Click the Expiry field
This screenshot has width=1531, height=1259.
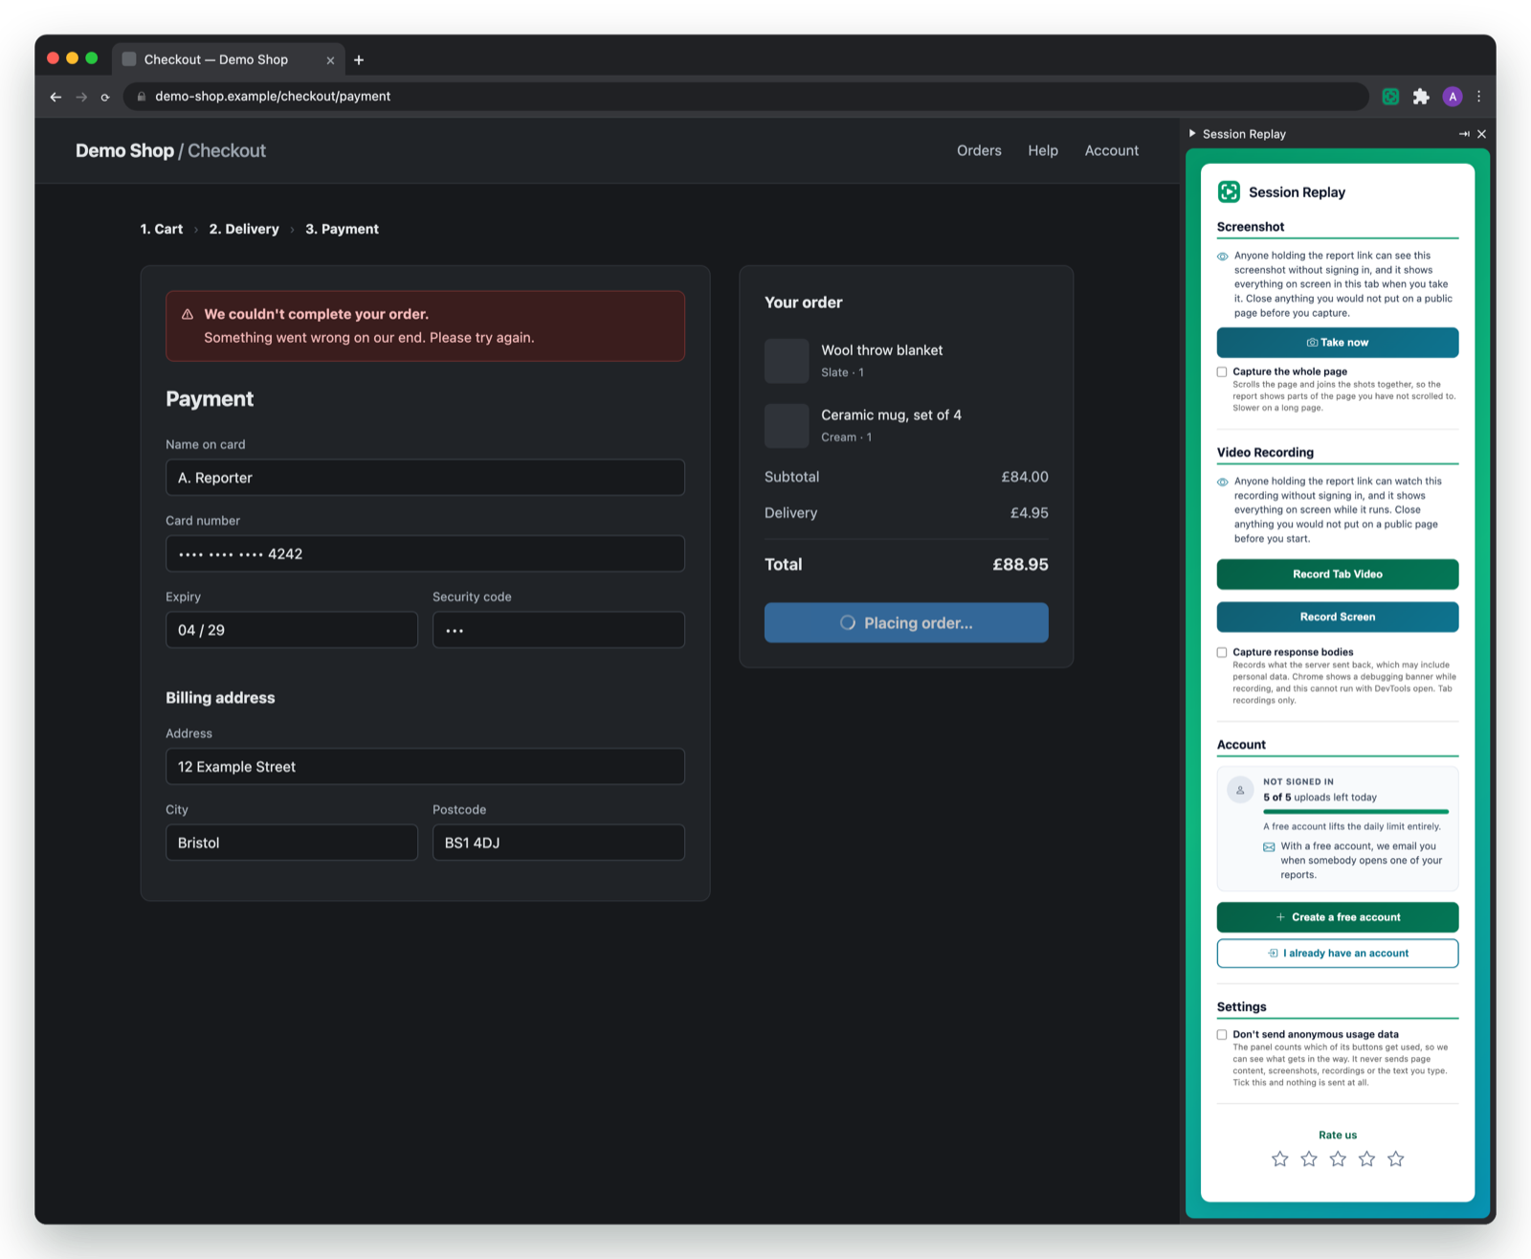click(292, 630)
